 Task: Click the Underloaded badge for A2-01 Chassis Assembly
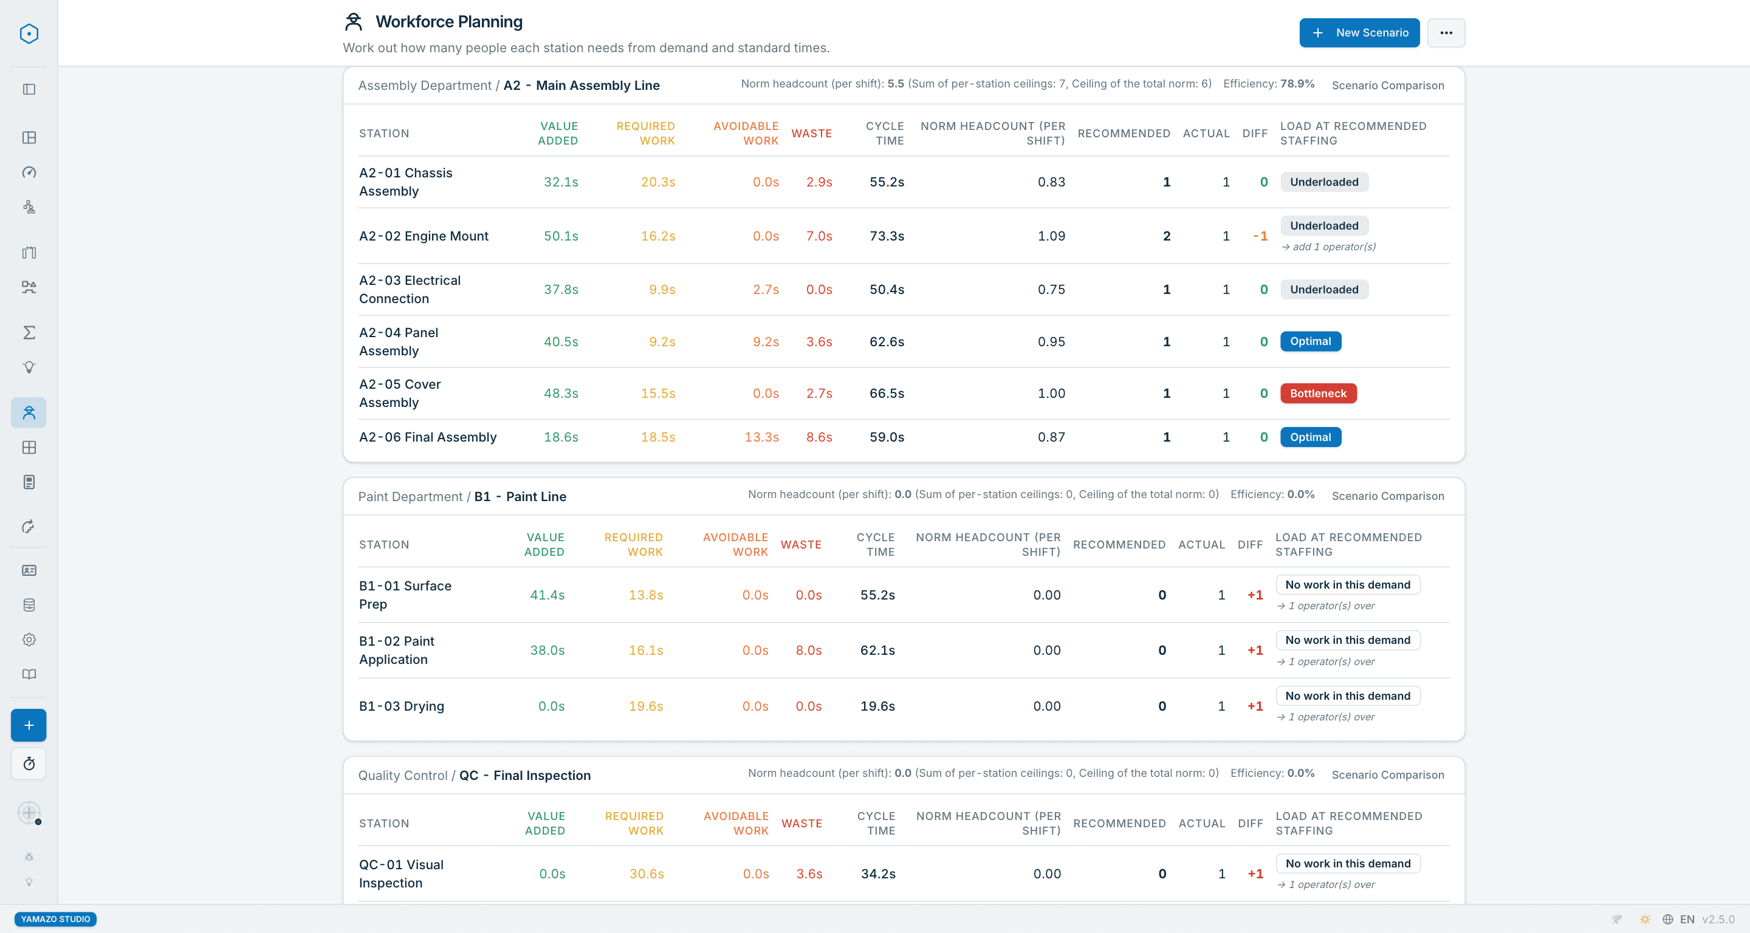click(x=1324, y=181)
